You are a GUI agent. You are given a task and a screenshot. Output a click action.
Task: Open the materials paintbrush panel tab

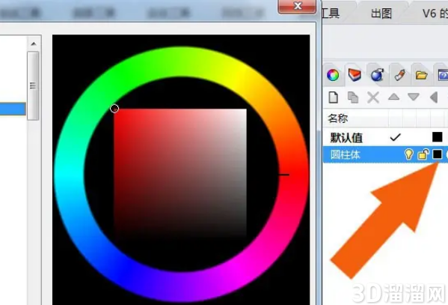[x=399, y=75]
